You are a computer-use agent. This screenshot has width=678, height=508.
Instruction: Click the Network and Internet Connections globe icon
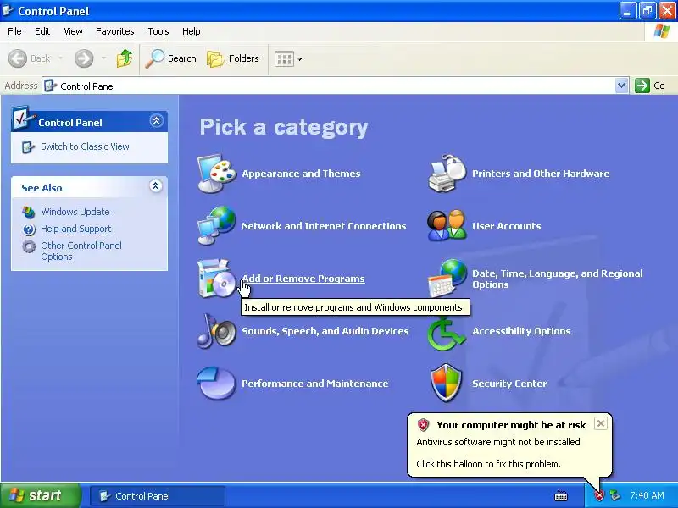coord(217,226)
